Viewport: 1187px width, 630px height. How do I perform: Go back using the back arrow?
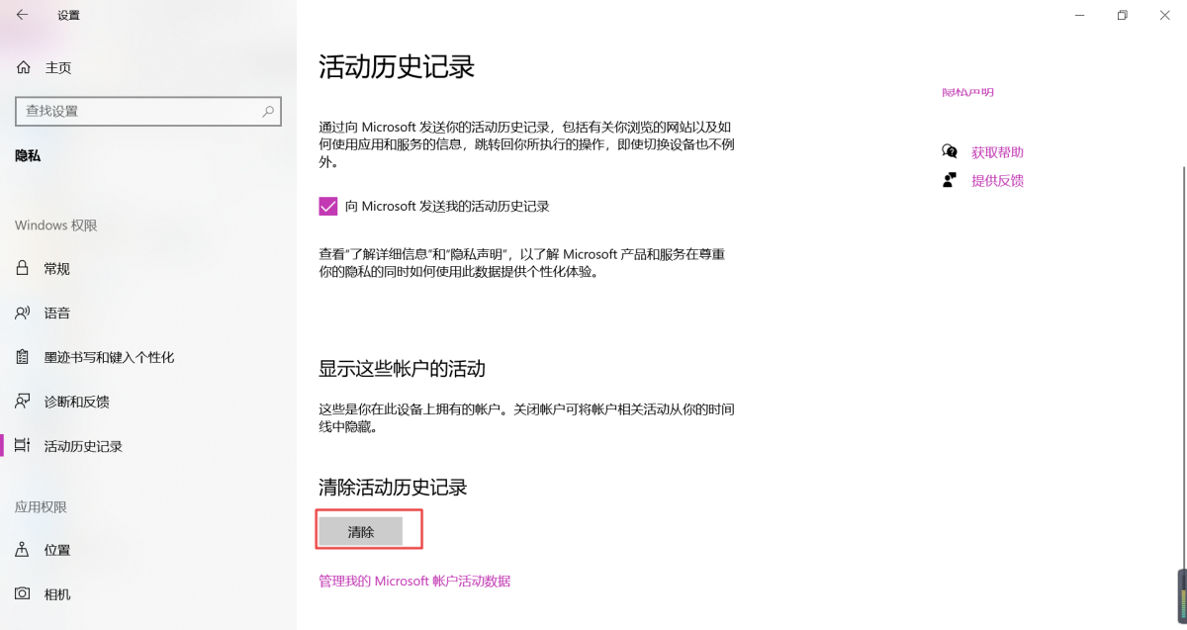click(x=22, y=15)
